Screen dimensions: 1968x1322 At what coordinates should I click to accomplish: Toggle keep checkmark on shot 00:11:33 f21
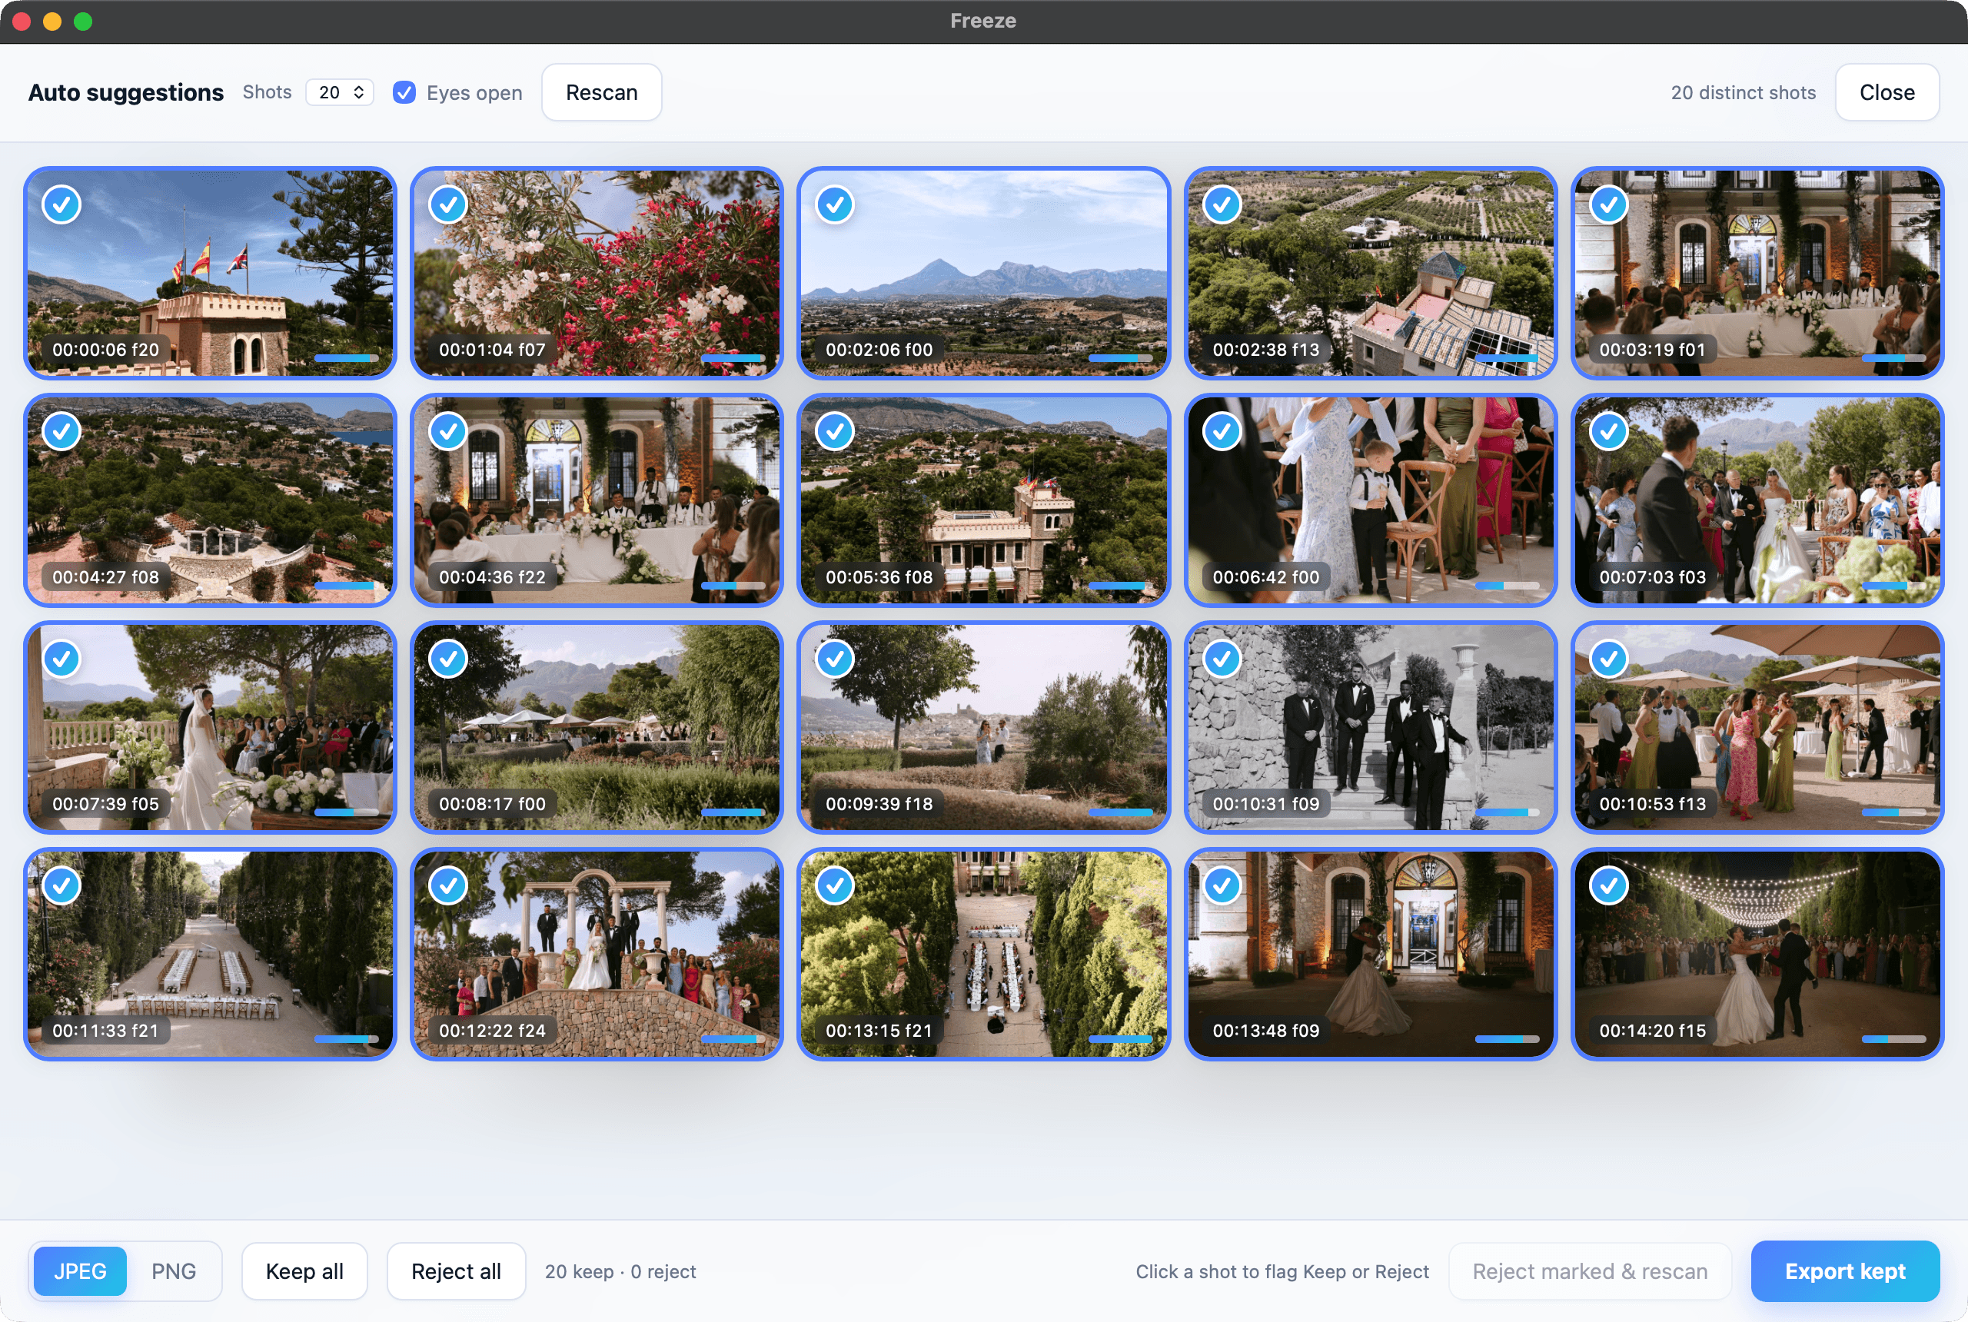tap(61, 886)
